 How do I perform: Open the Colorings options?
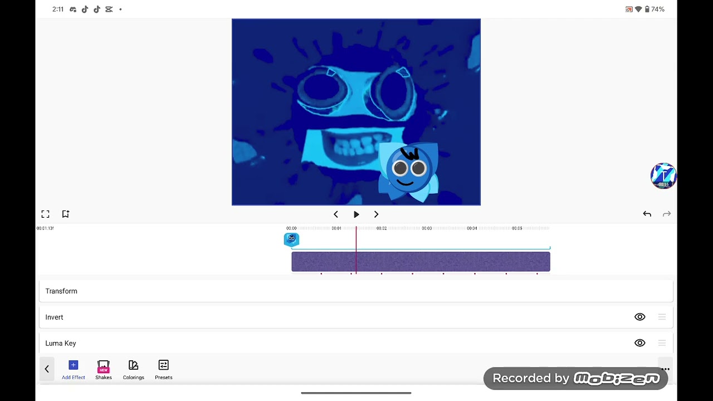134,370
